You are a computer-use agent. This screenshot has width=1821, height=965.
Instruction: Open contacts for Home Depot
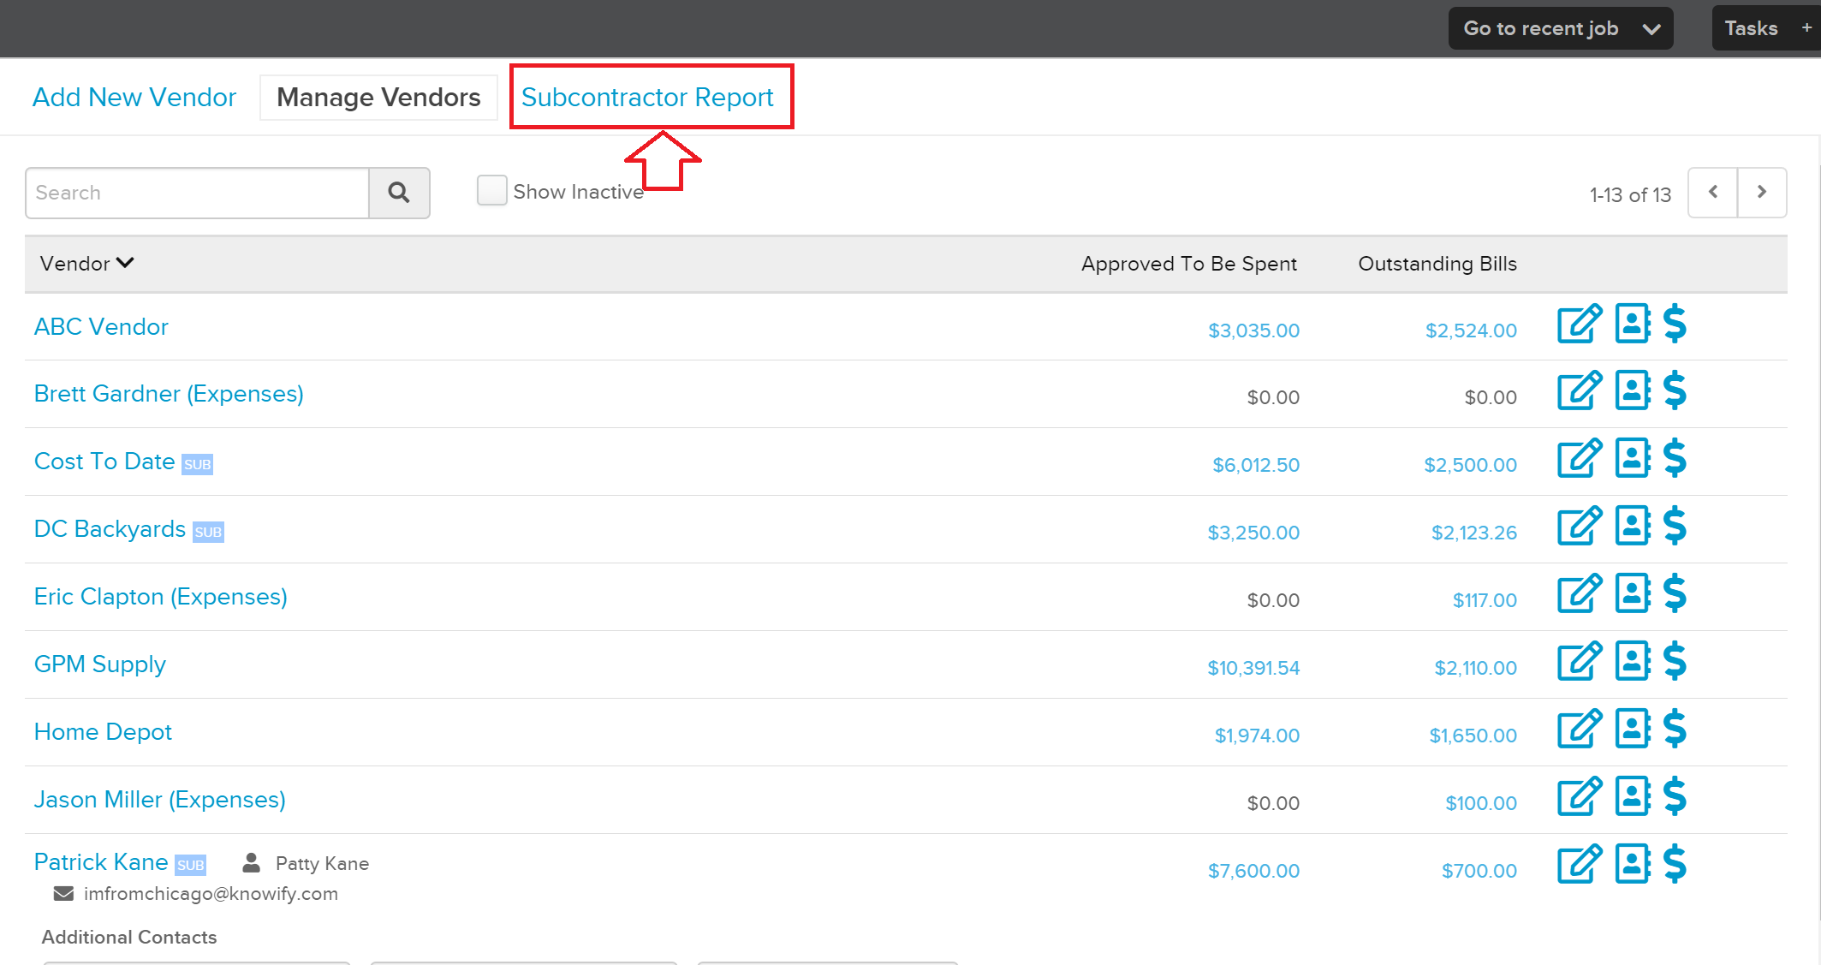1633,728
